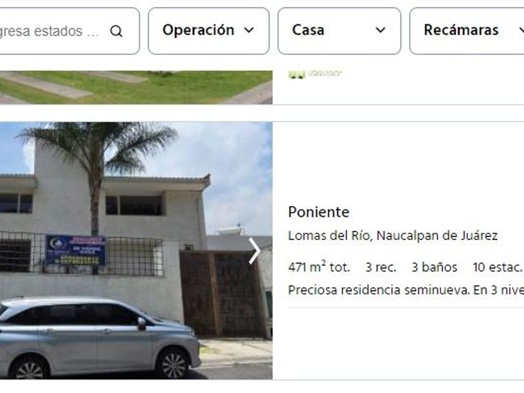Click the 3 rec. bedrooms detail
The height and width of the screenshot is (393, 524).
(x=381, y=268)
